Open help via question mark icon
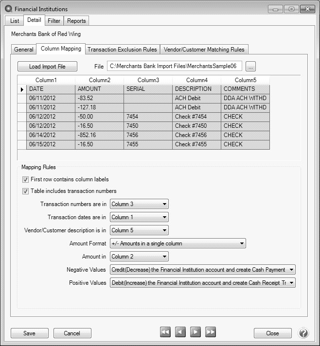 303,333
